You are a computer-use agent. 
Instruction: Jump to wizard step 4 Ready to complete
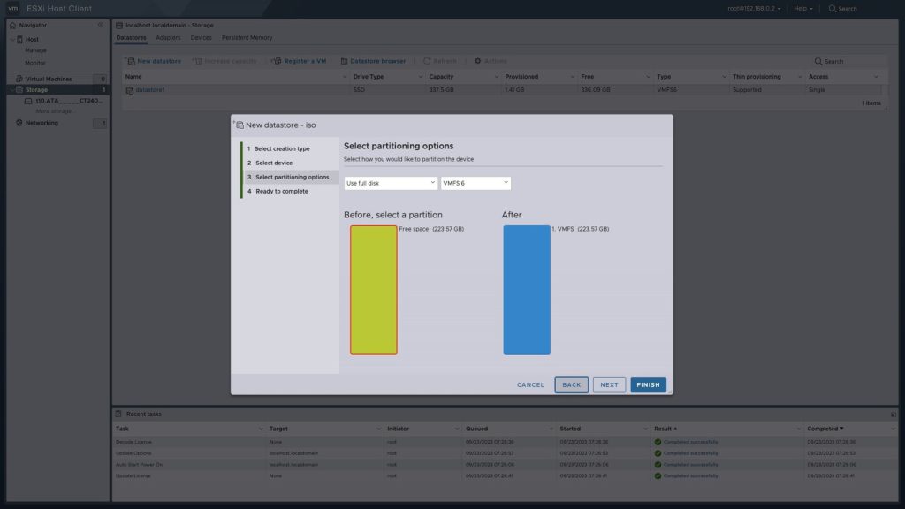278,192
